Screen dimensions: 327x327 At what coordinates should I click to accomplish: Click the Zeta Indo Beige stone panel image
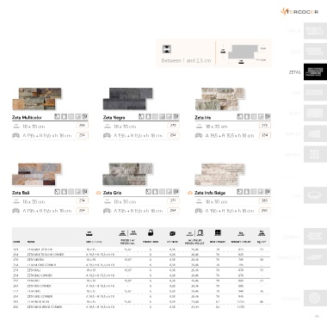coord(219,175)
